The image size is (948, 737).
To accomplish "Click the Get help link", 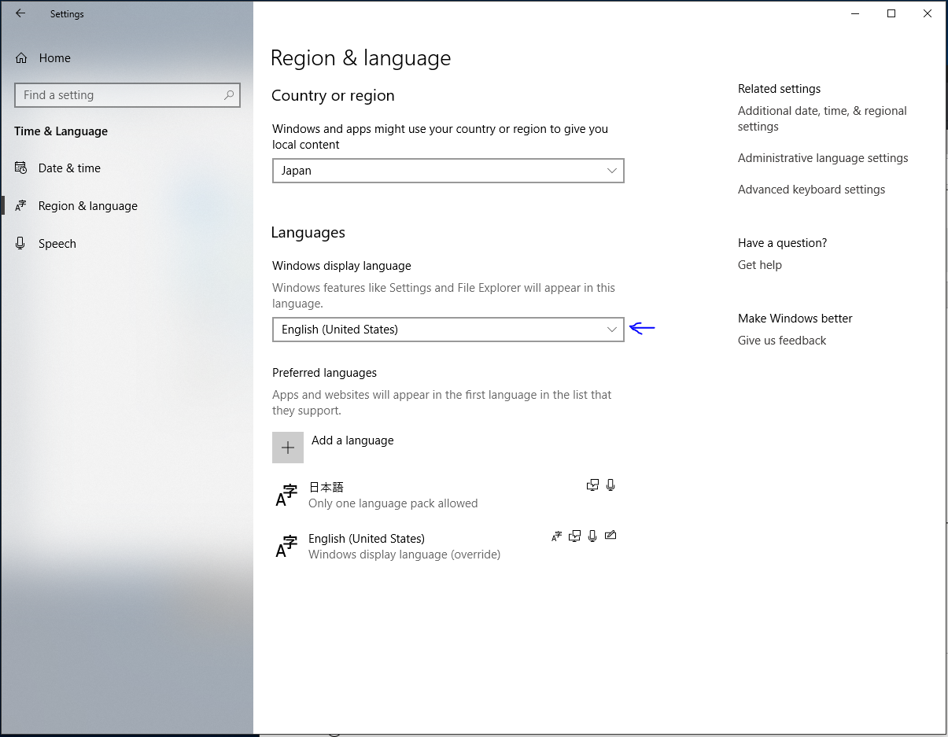I will (x=760, y=265).
